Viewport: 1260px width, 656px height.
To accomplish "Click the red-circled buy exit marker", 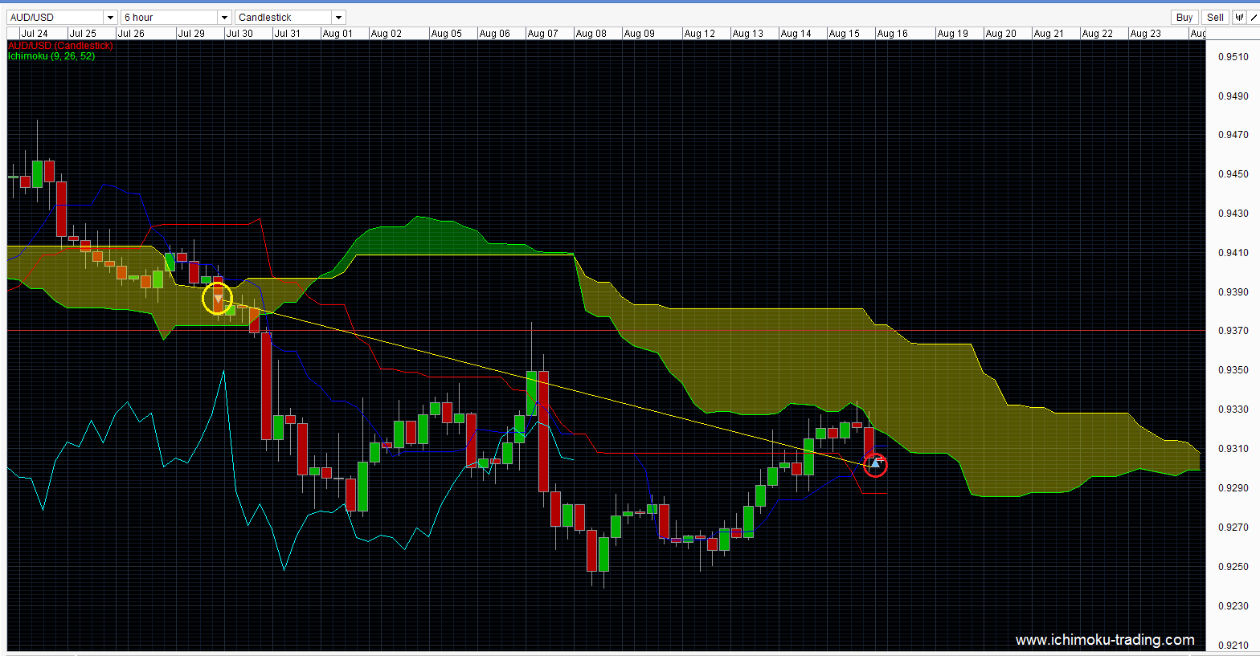I will click(875, 463).
